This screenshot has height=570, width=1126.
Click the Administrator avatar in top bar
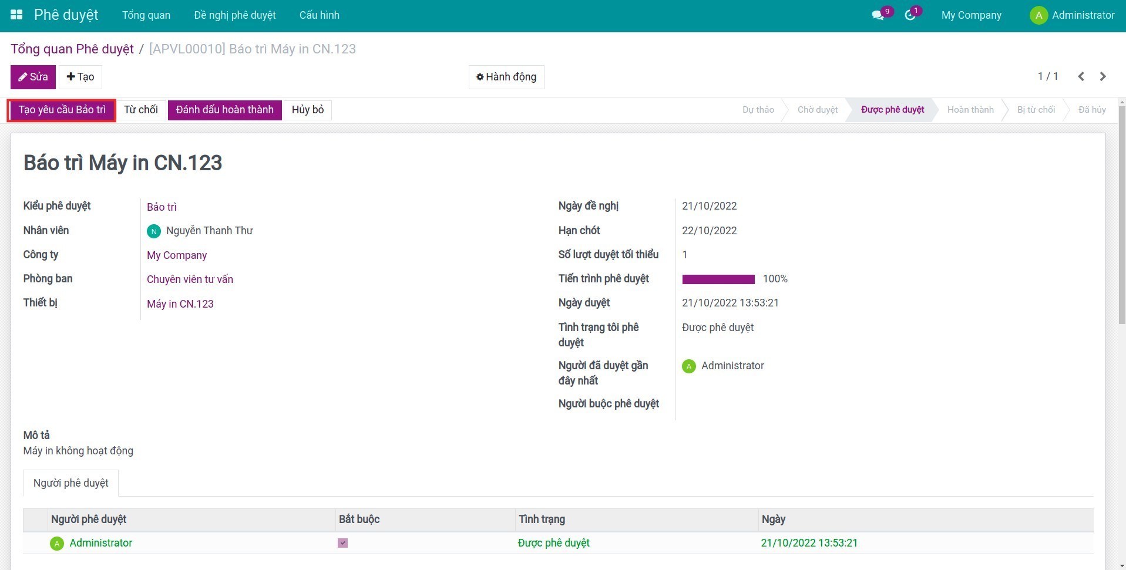click(1038, 15)
